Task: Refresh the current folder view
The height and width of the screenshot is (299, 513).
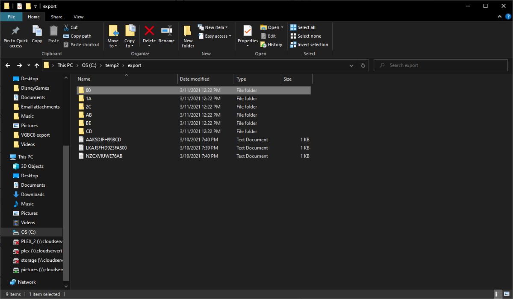Action: click(363, 65)
